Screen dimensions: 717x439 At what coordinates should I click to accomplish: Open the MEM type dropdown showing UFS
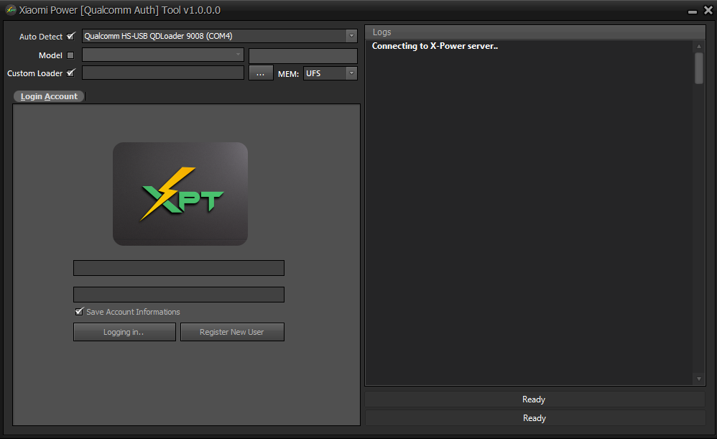coord(351,73)
